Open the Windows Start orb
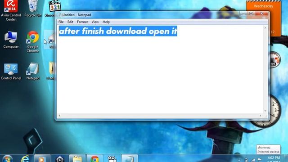The height and width of the screenshot is (162, 288). (x=8, y=159)
